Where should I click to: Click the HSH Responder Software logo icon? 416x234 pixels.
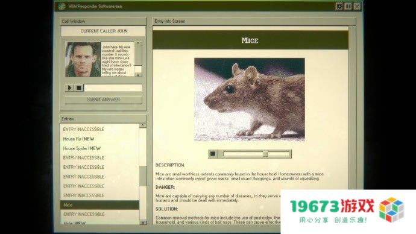61,7
